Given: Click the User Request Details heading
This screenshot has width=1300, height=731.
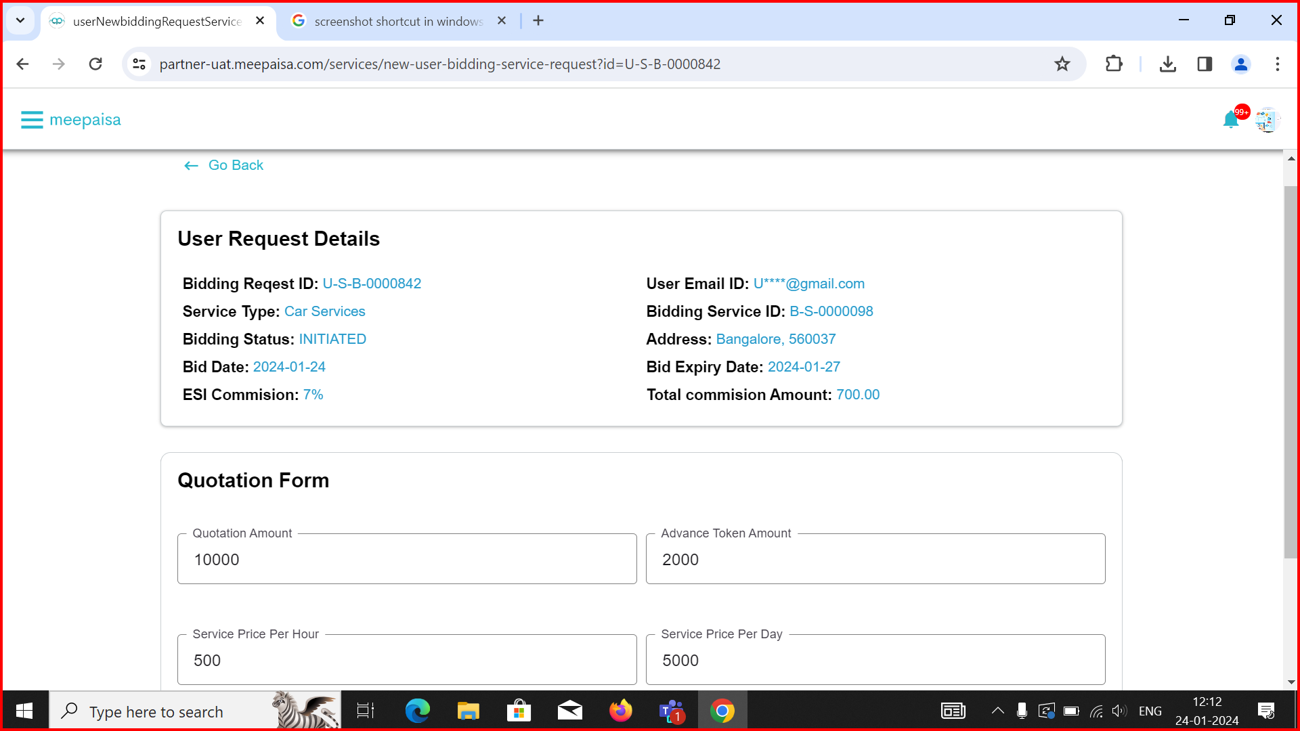Looking at the screenshot, I should [x=279, y=239].
